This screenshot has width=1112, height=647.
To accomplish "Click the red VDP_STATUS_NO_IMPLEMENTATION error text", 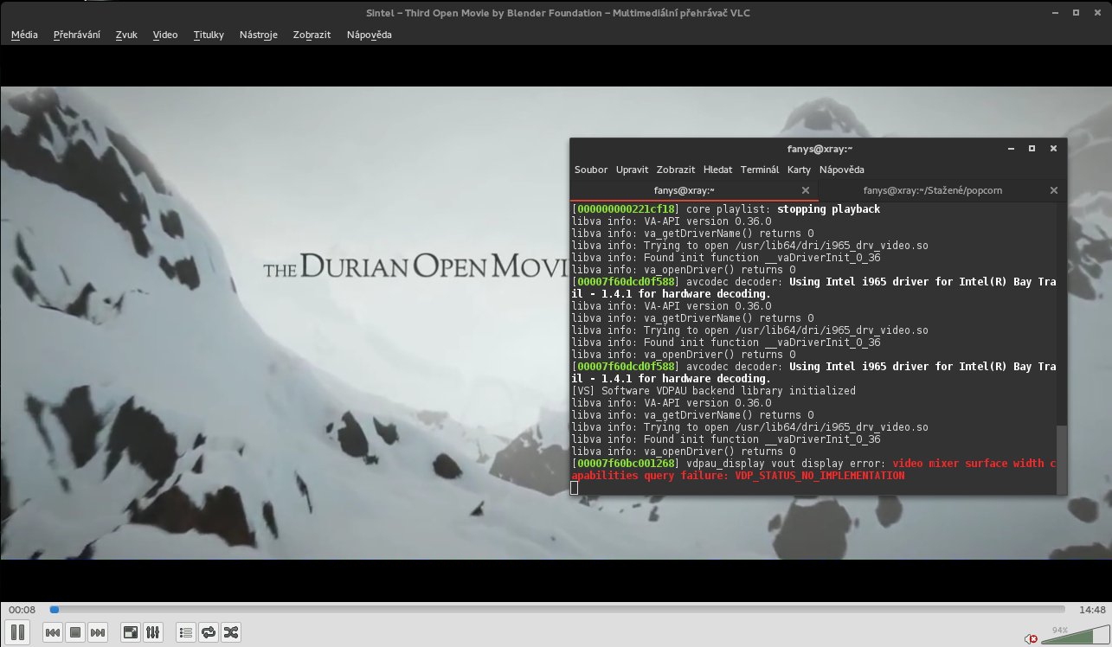I will (820, 476).
